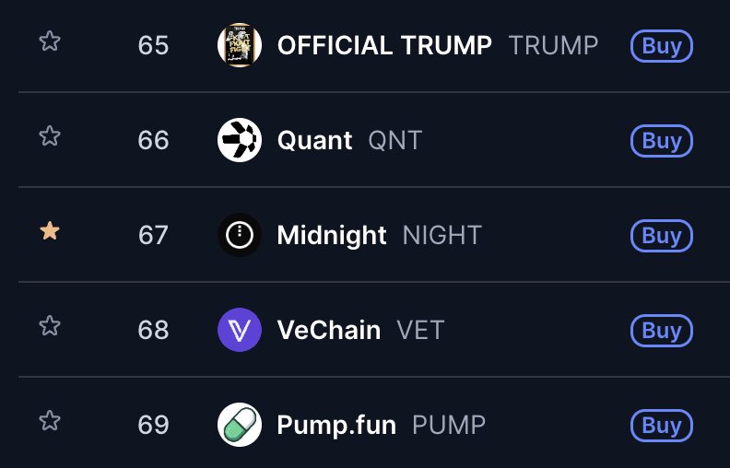Click the Midnight coin logo
The width and height of the screenshot is (730, 468).
tap(240, 235)
